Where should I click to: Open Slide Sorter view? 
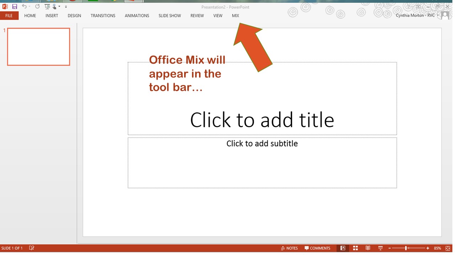click(x=355, y=248)
